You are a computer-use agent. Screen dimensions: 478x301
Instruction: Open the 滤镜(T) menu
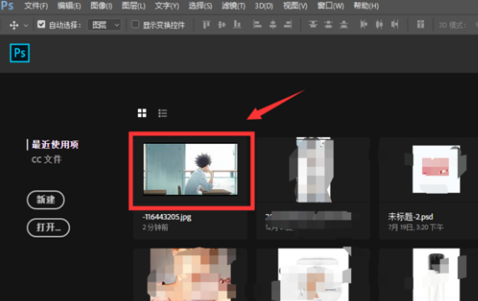233,6
